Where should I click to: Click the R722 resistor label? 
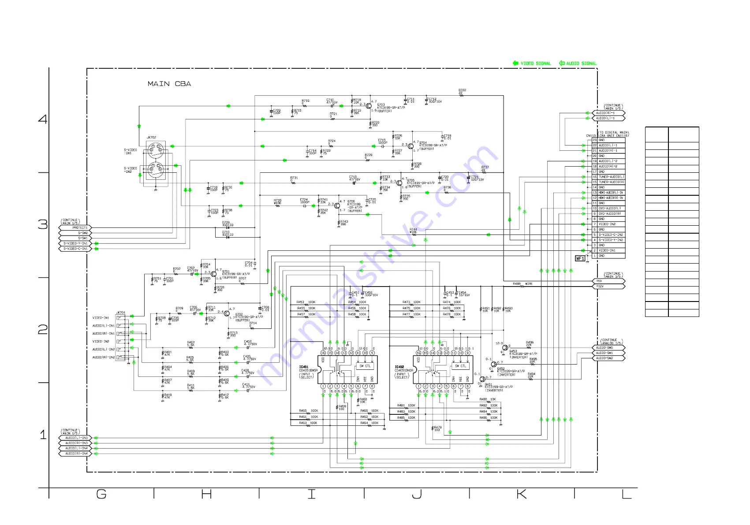[x=462, y=90]
